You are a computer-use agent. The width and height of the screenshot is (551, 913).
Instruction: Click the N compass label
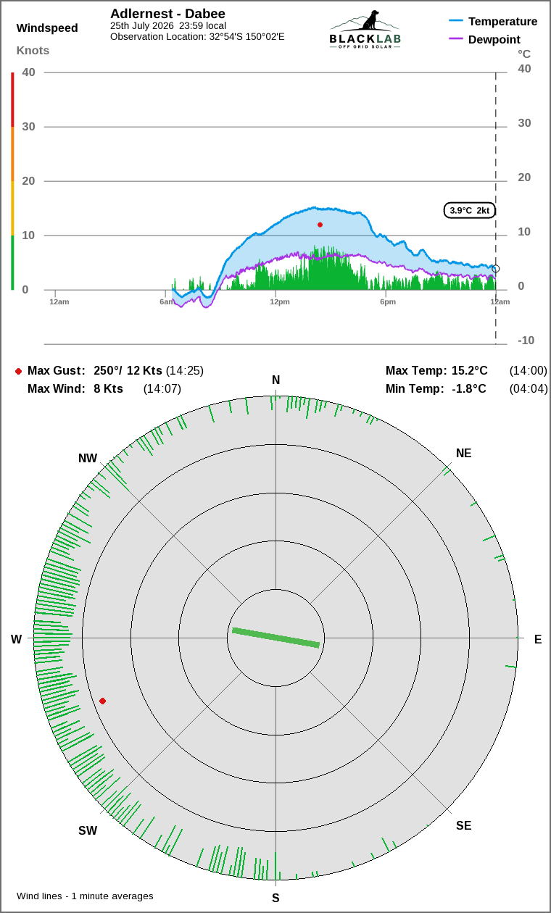(x=275, y=380)
